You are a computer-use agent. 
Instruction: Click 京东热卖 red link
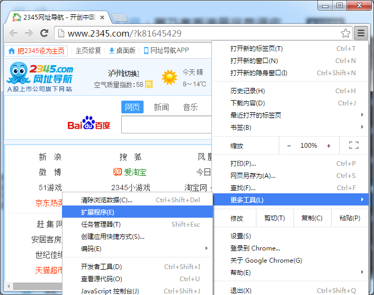pos(49,203)
